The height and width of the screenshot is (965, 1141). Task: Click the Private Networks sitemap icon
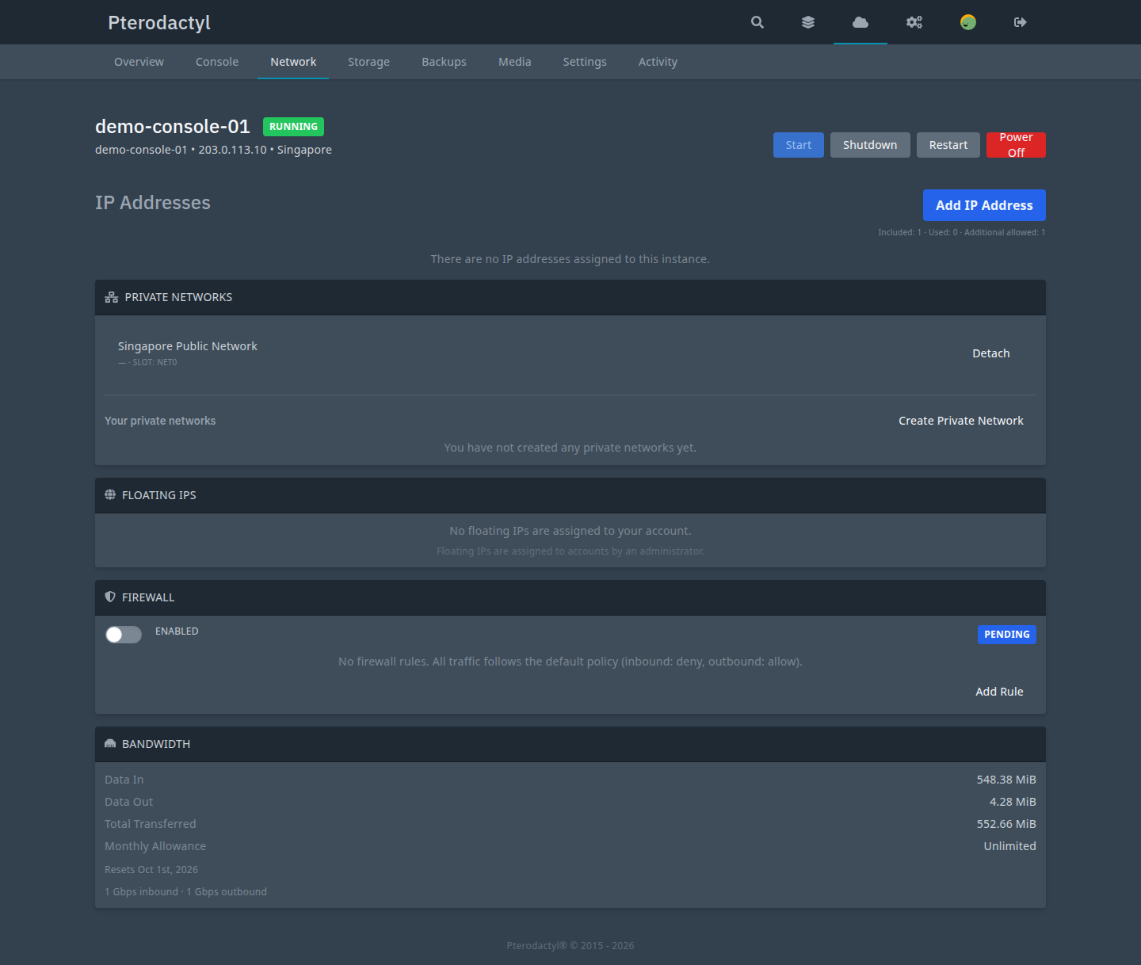click(x=112, y=297)
